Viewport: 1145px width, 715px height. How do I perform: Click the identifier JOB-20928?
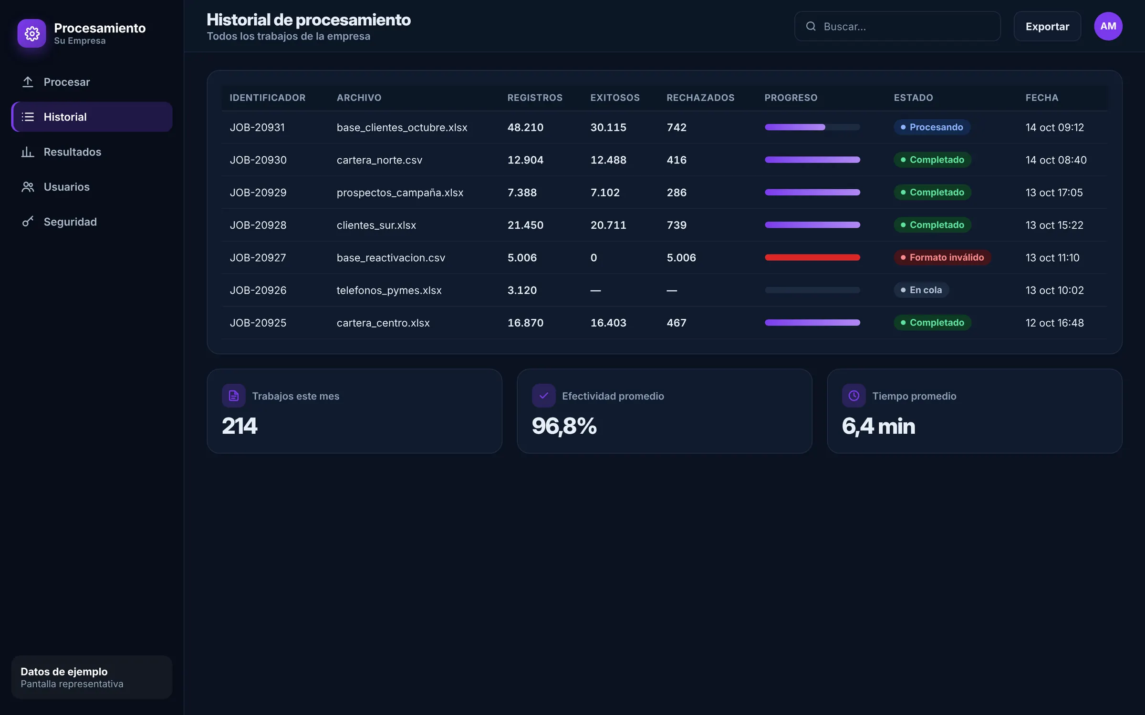click(x=258, y=225)
